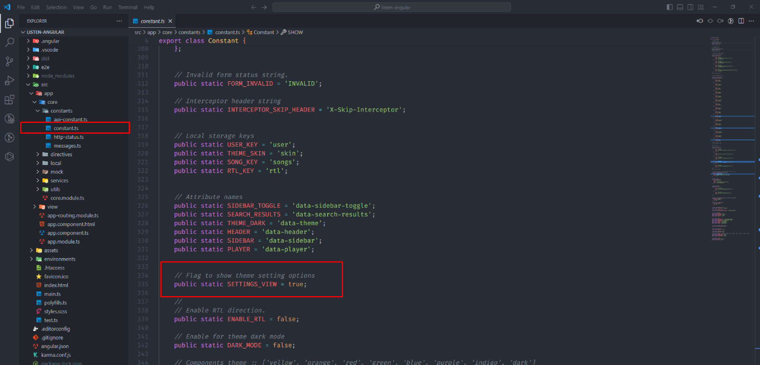Open the Selection menu
The height and width of the screenshot is (365, 760).
[56, 7]
